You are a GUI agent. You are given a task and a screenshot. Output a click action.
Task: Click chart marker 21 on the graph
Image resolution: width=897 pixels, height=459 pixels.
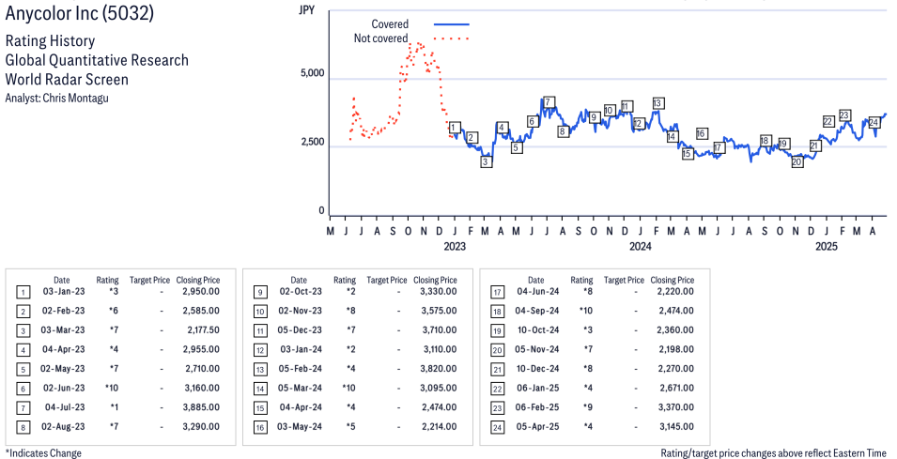click(x=815, y=146)
